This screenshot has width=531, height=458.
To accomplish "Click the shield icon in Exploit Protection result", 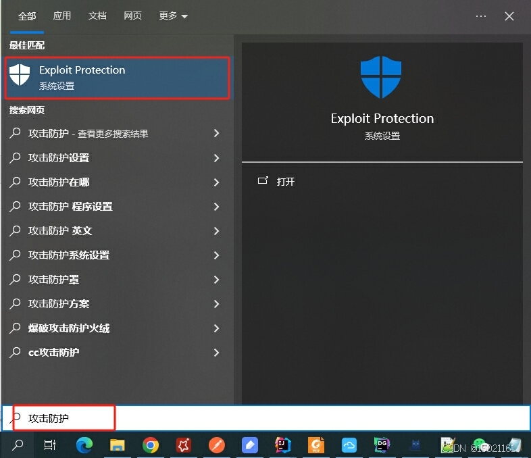I will 20,74.
